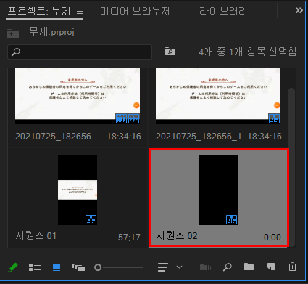Click the 20210725_182656_1 file name
308x284 pixels.
(199, 137)
